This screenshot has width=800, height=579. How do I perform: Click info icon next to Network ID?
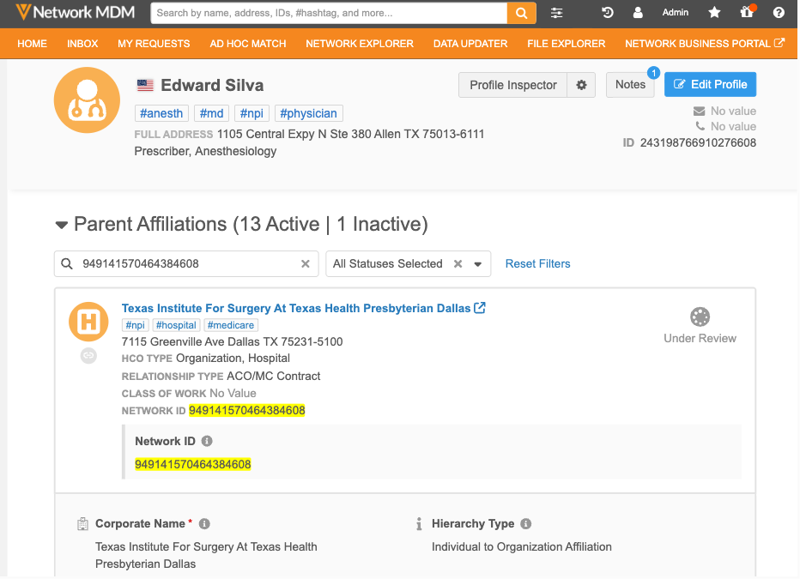pyautogui.click(x=207, y=441)
